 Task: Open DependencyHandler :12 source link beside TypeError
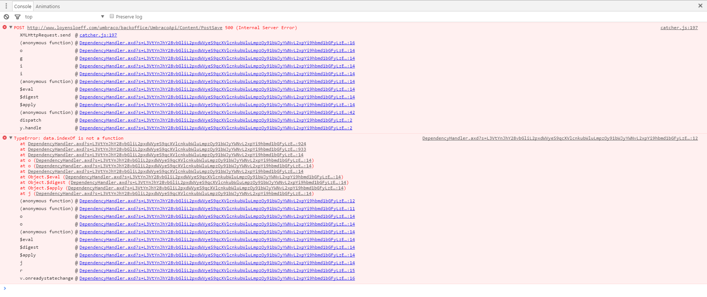(560, 138)
